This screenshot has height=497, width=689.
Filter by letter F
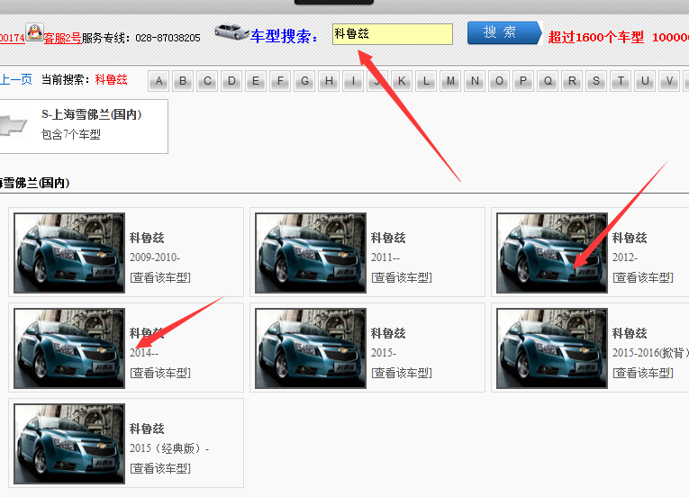280,81
